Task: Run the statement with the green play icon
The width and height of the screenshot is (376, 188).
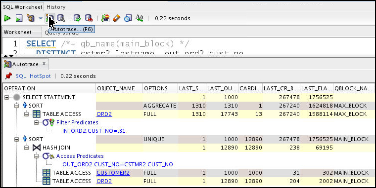Action: click(x=7, y=18)
